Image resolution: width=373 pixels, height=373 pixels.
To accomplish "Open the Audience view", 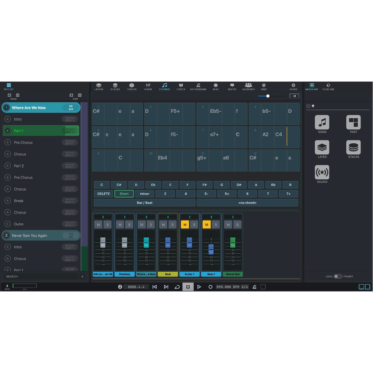I will click(248, 87).
